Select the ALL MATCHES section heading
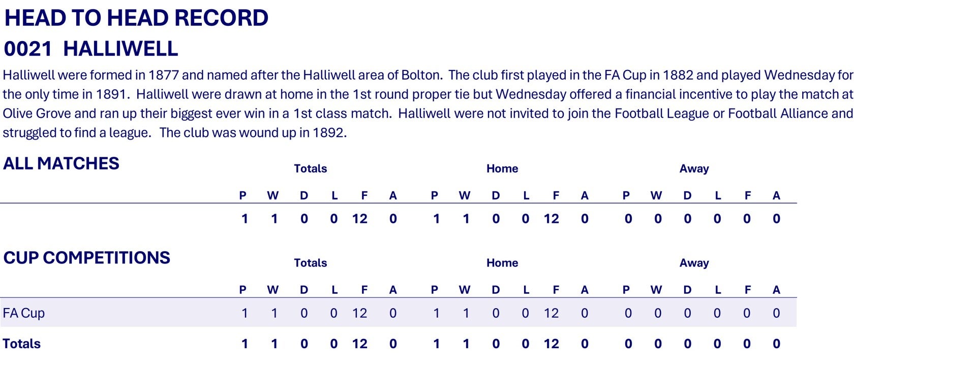 pos(61,163)
